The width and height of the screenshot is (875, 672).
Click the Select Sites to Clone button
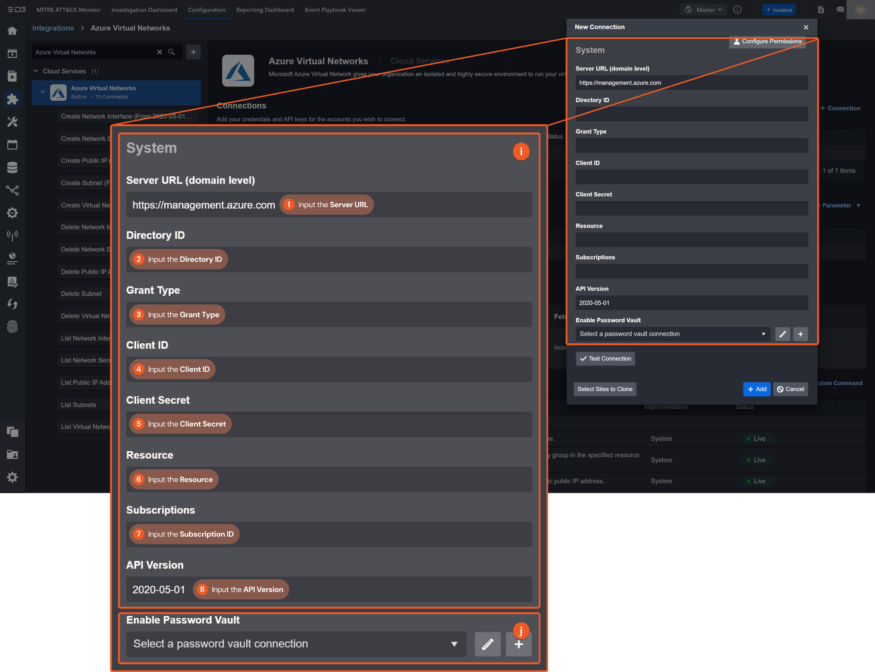tap(605, 389)
